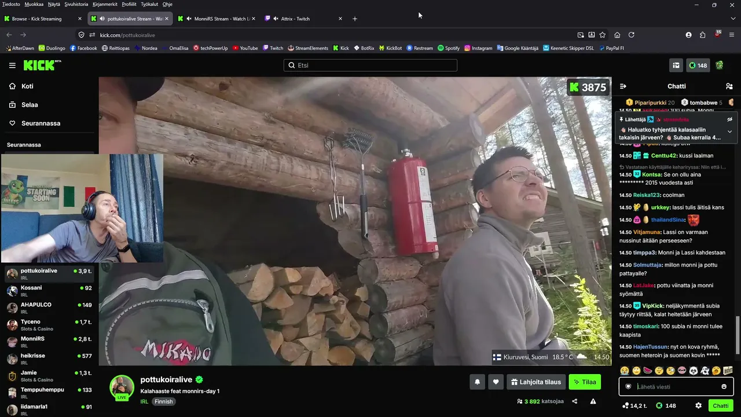Open MonniRS channel from sidebar
This screenshot has width=741, height=417.
pos(49,342)
